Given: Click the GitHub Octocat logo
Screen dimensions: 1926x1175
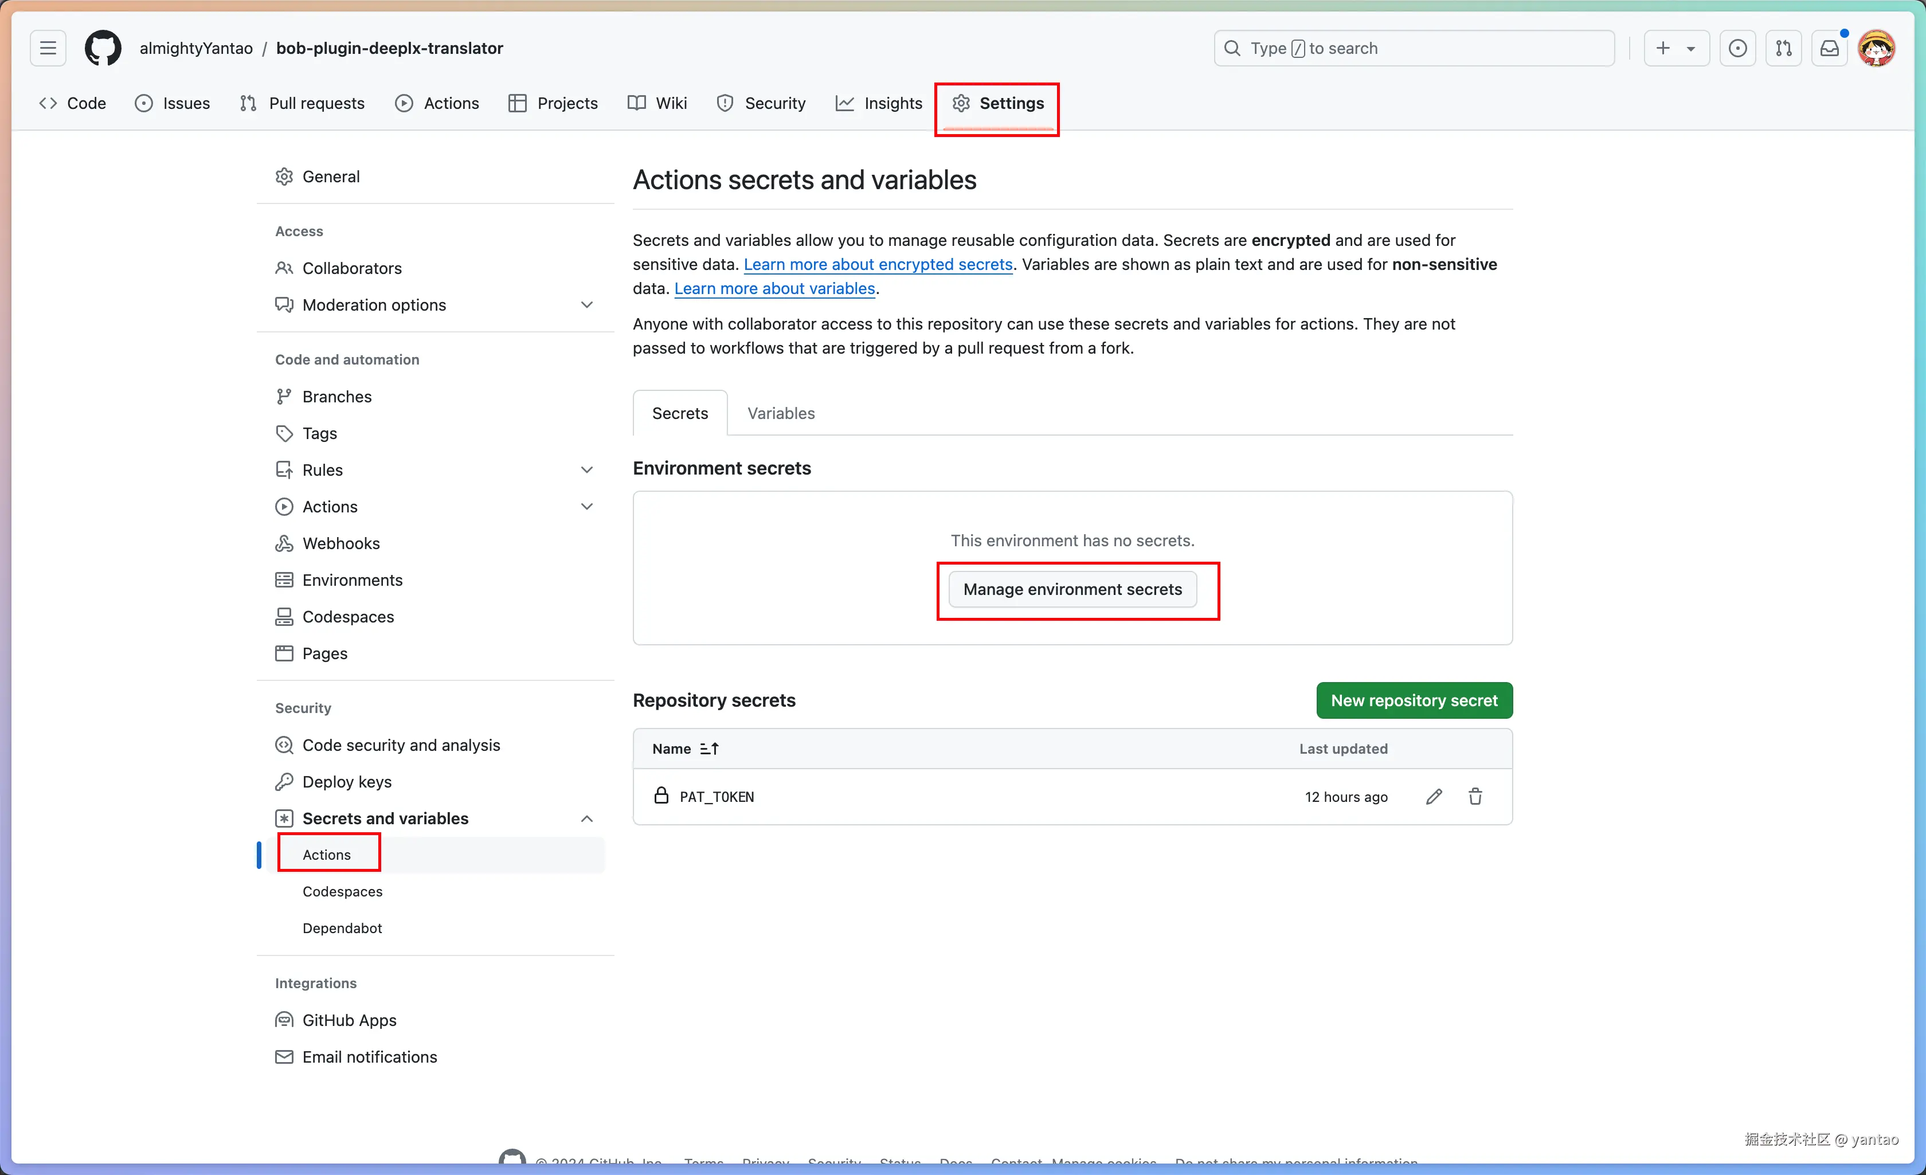Looking at the screenshot, I should point(103,49).
